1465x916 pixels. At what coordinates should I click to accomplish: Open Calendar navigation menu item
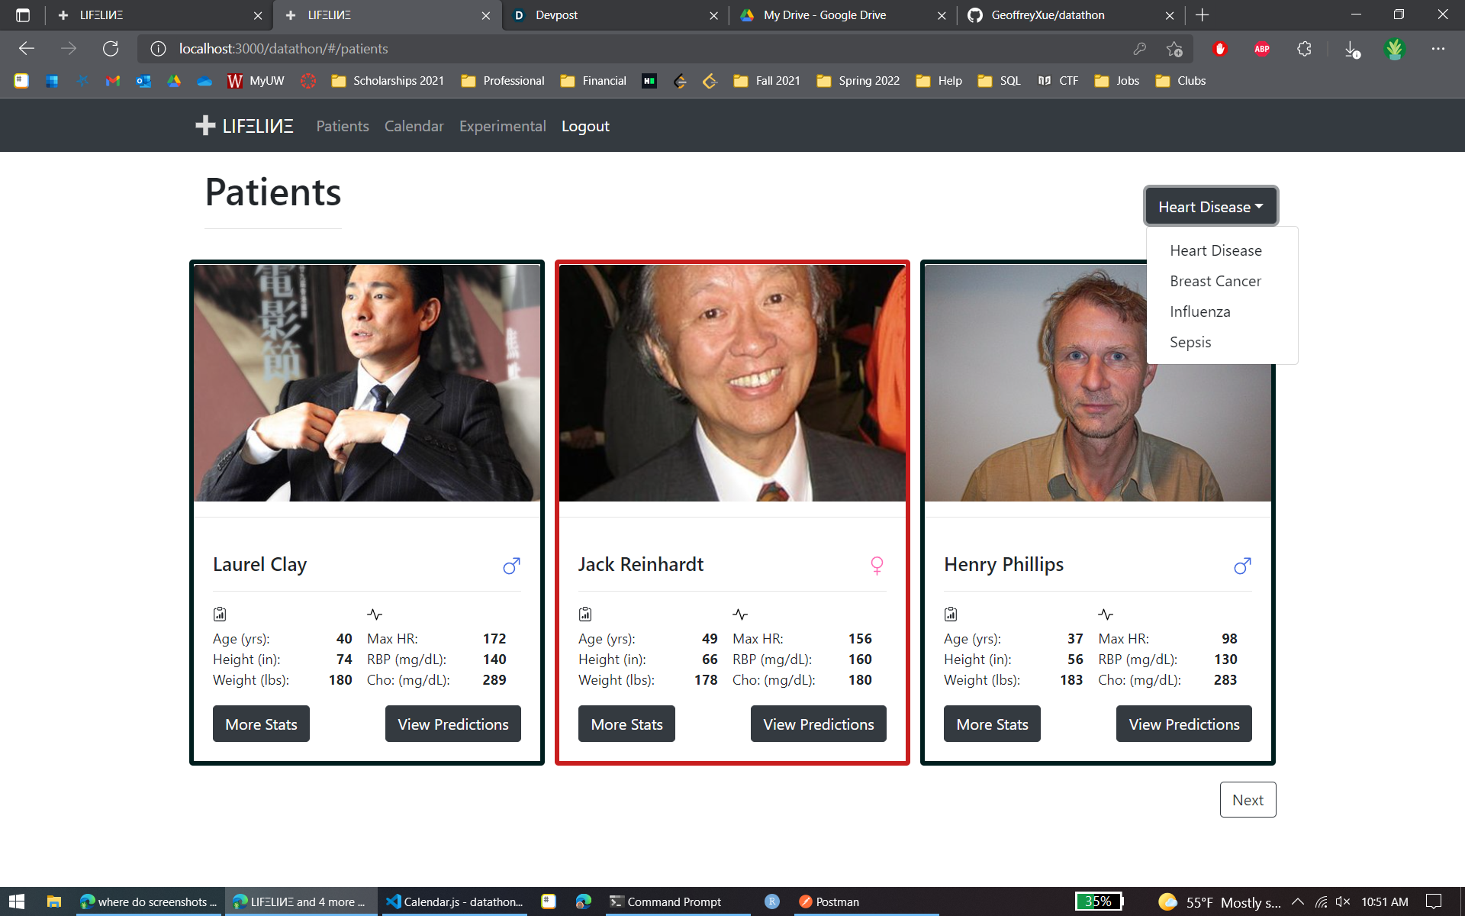[414, 126]
